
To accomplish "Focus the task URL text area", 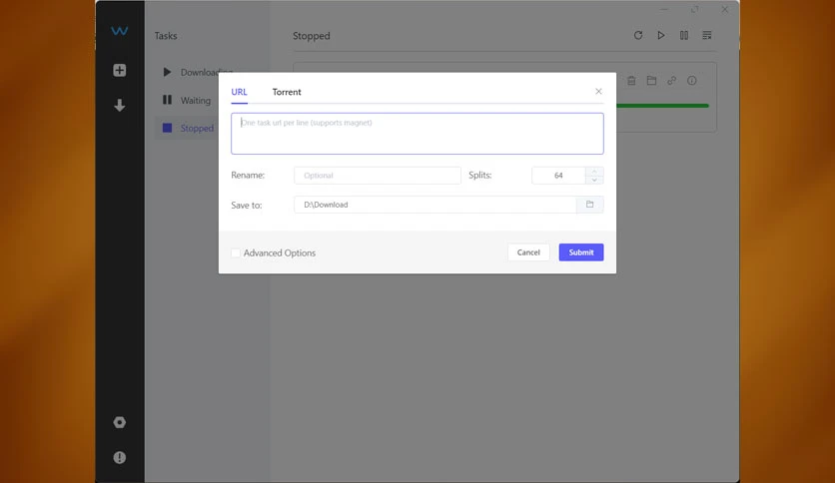I will 417,134.
